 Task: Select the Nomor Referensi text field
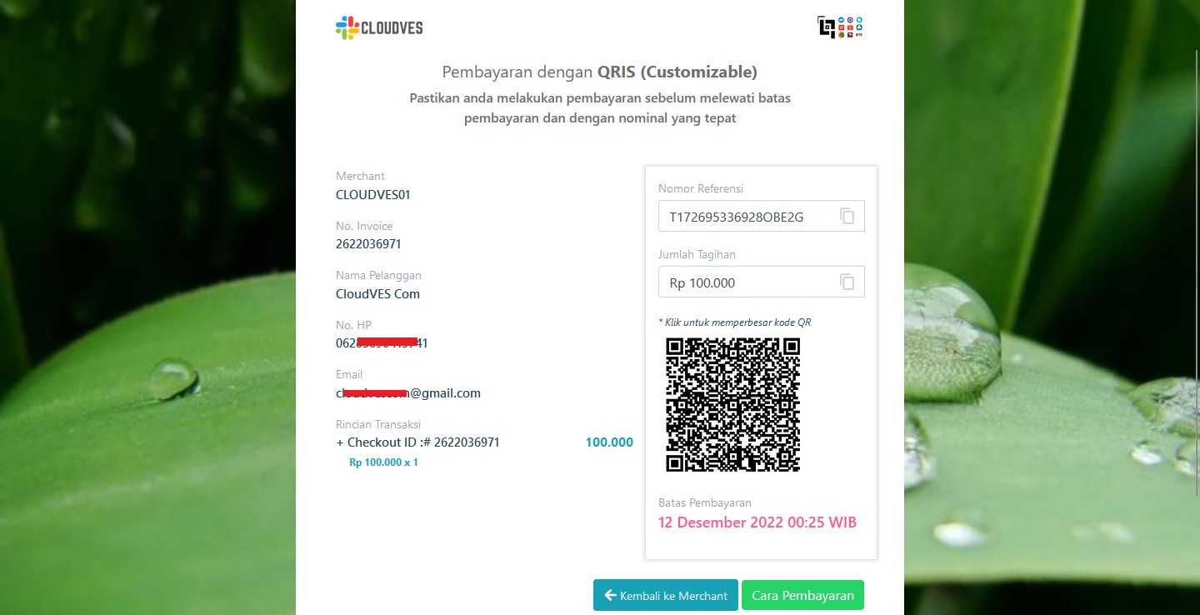coord(762,216)
